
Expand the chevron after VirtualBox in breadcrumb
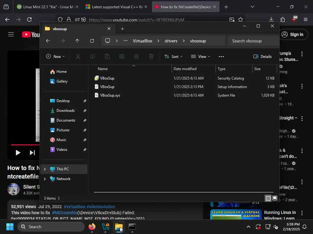coord(158,41)
